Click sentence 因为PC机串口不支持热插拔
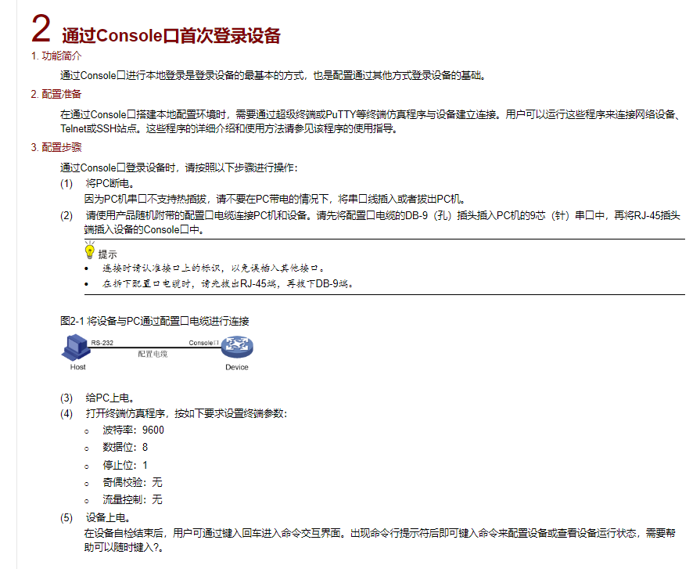 275,200
